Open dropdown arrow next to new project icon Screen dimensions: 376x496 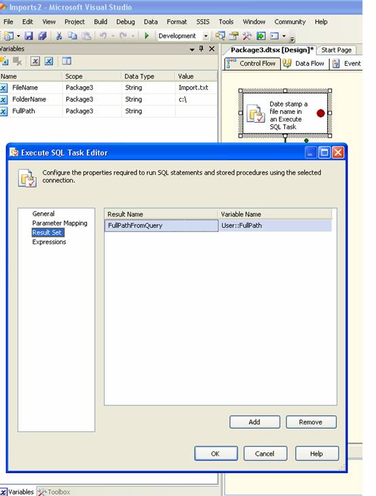pyautogui.click(x=18, y=36)
